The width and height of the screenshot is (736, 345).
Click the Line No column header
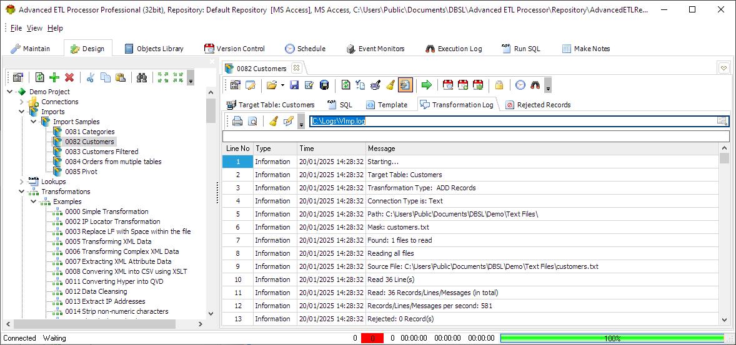pos(238,148)
